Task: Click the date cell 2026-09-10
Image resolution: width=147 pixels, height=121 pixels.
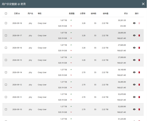Action: [17, 109]
